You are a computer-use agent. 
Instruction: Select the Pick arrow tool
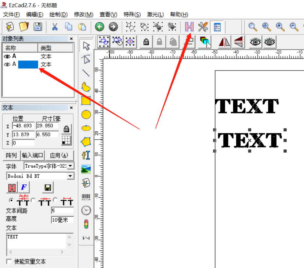[x=86, y=46]
